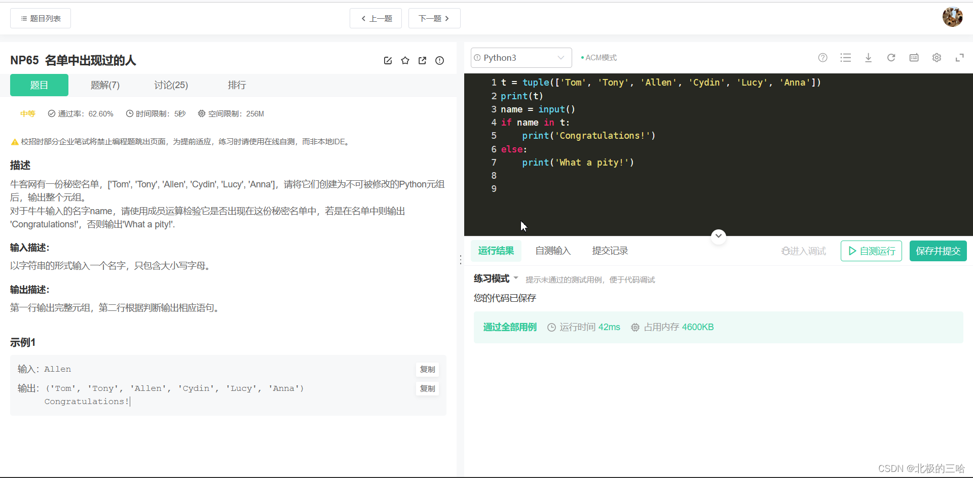Click the 通过率: 62.60% text
This screenshot has width=973, height=478.
(x=81, y=114)
